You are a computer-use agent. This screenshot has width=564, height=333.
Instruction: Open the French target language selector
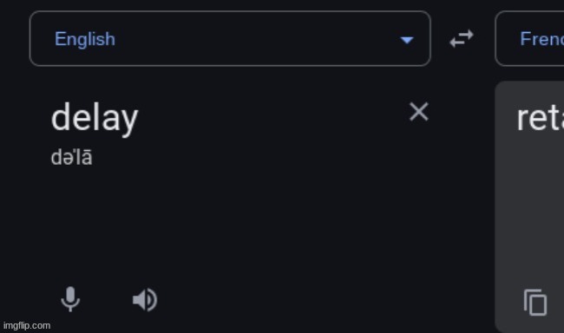point(529,38)
